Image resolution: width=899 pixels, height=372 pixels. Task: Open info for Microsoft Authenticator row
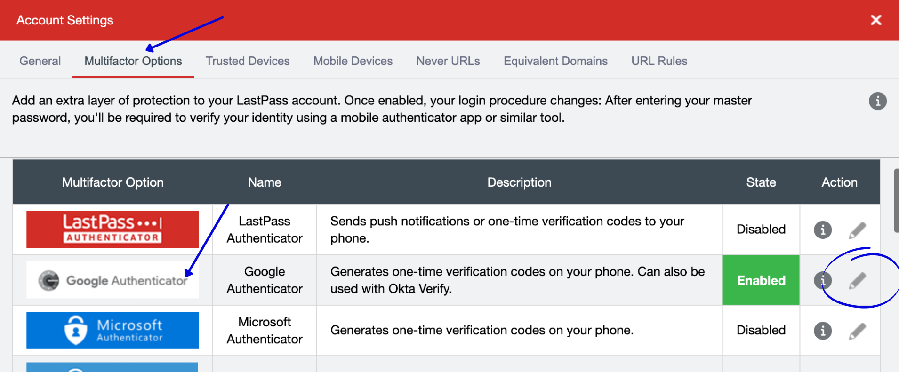[x=823, y=331]
